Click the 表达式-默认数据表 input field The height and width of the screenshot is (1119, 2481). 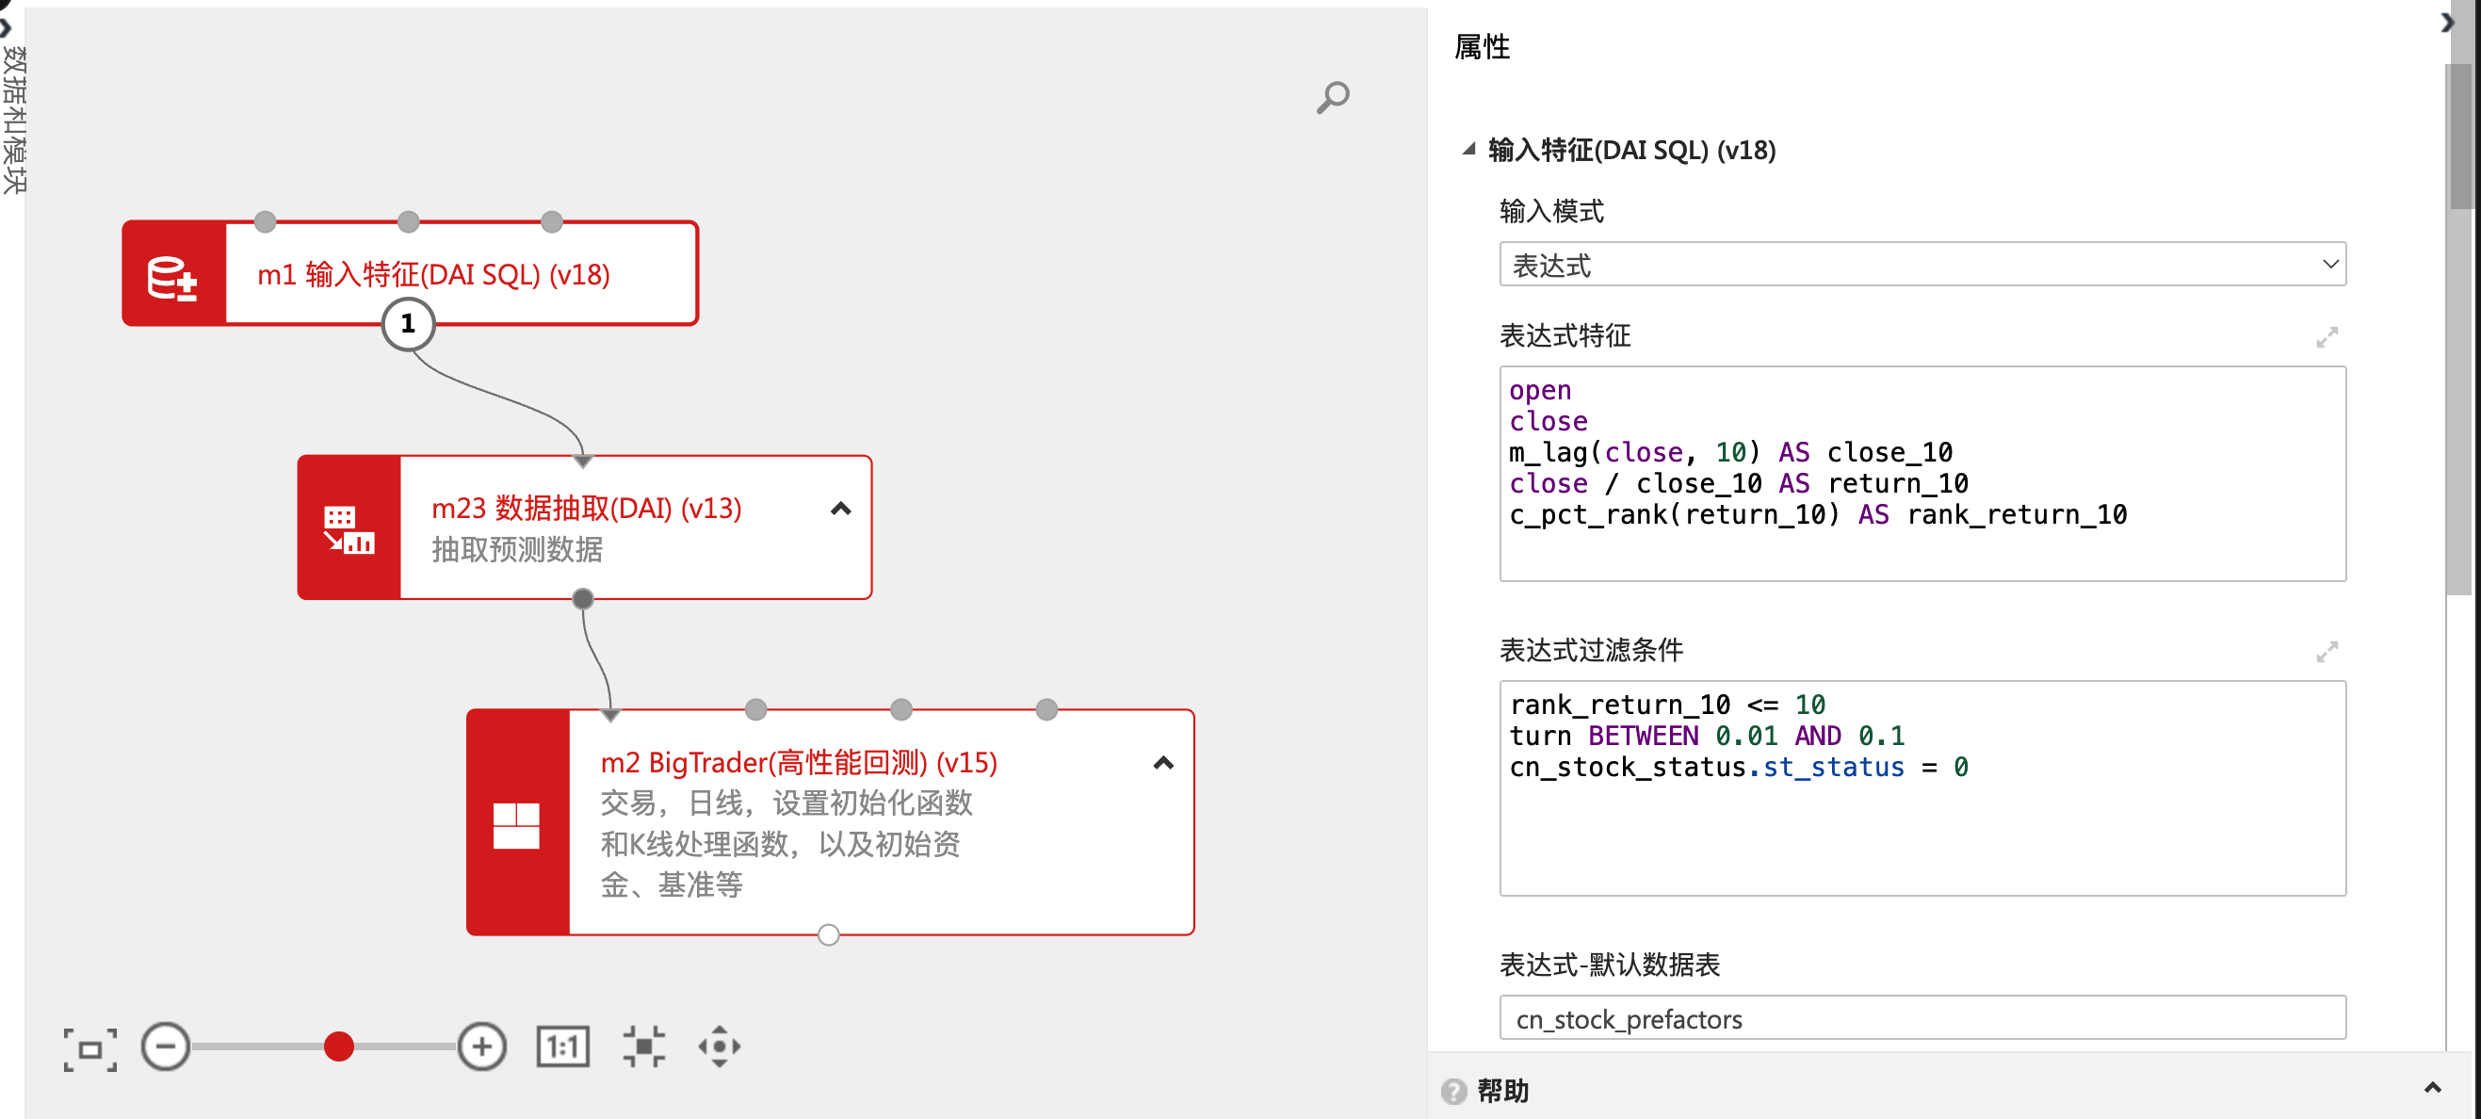tap(1922, 1019)
